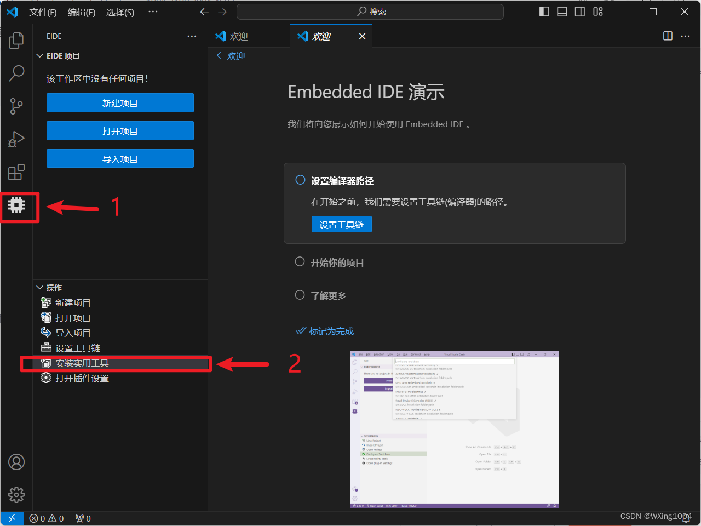The height and width of the screenshot is (526, 701).
Task: Select the 设置编译器路径 step radio circle
Action: pos(300,180)
